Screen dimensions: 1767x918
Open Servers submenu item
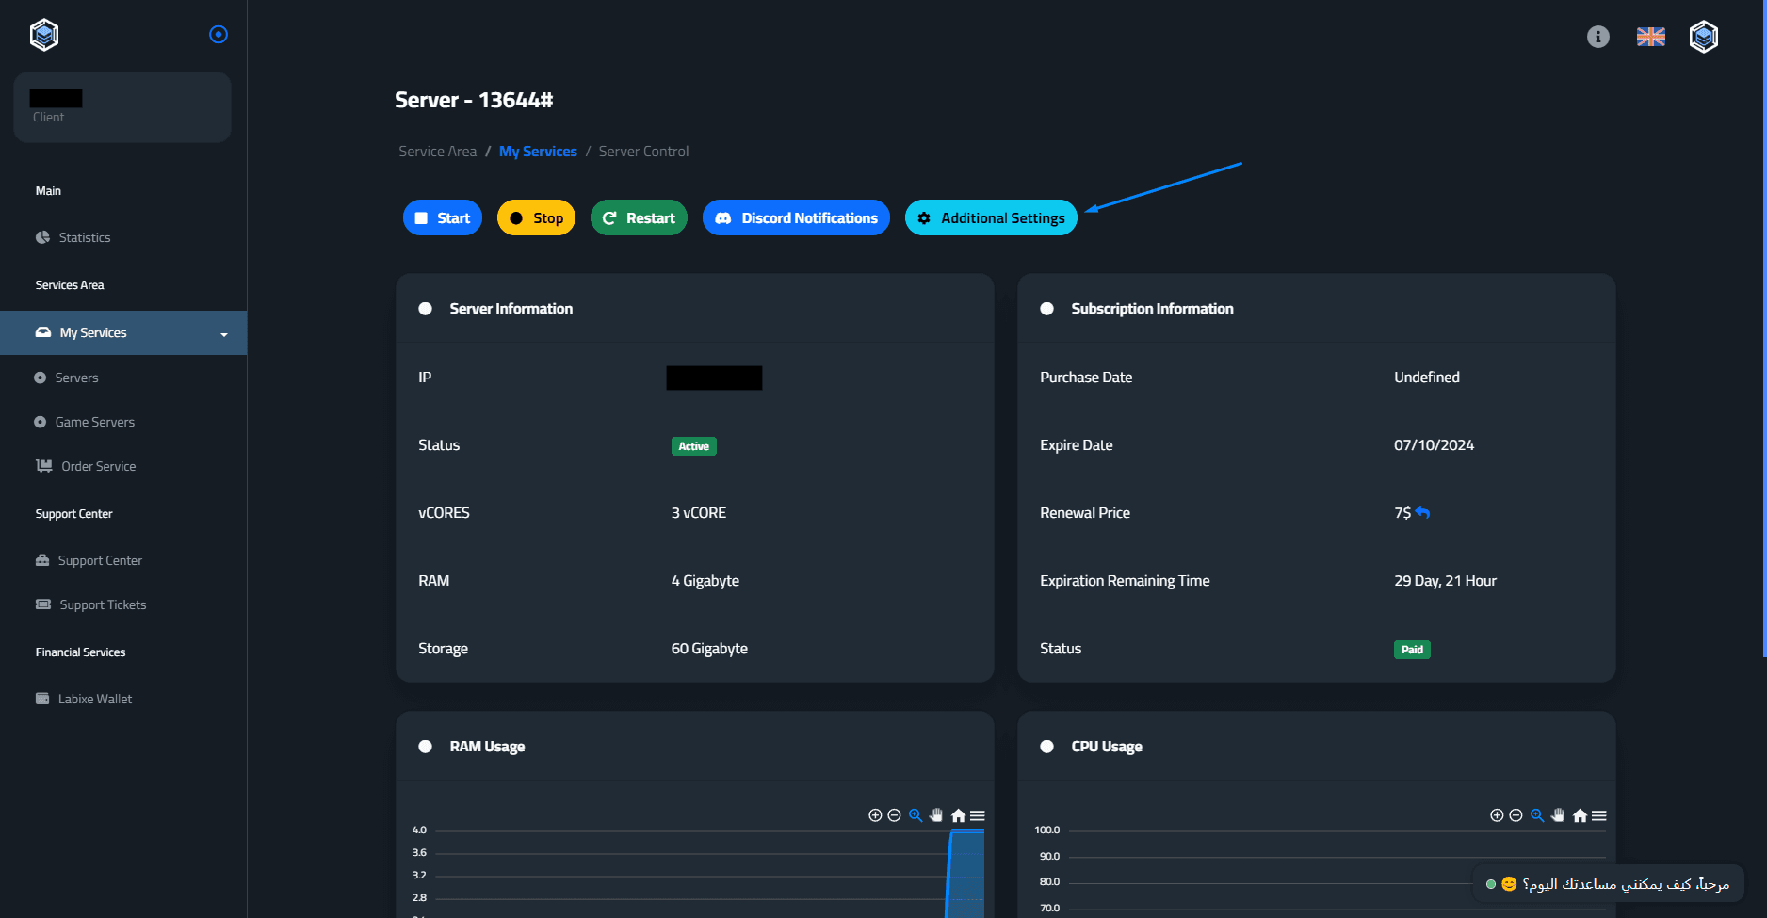click(76, 378)
